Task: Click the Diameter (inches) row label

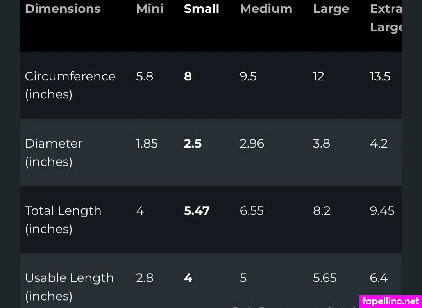Action: (54, 152)
